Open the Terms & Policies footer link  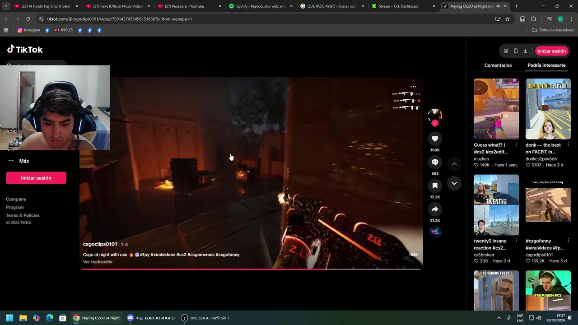pyautogui.click(x=23, y=215)
